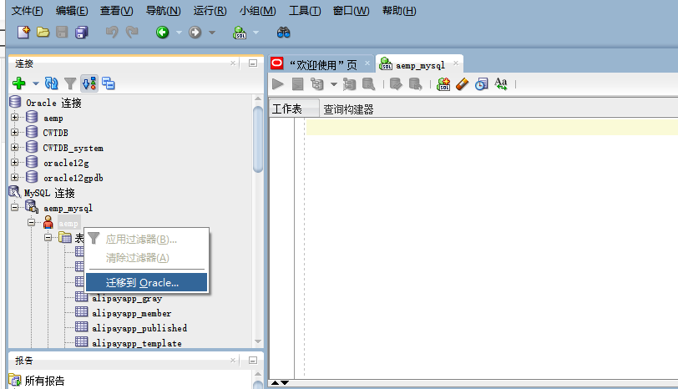Click the Explain Plan icon
This screenshot has height=389, width=678.
(317, 83)
